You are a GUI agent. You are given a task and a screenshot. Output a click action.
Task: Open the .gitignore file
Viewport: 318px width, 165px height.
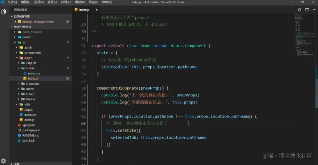[41, 125]
